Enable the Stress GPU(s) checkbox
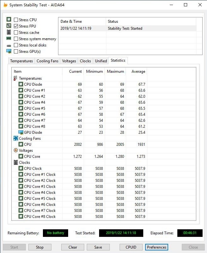 coord(16,51)
